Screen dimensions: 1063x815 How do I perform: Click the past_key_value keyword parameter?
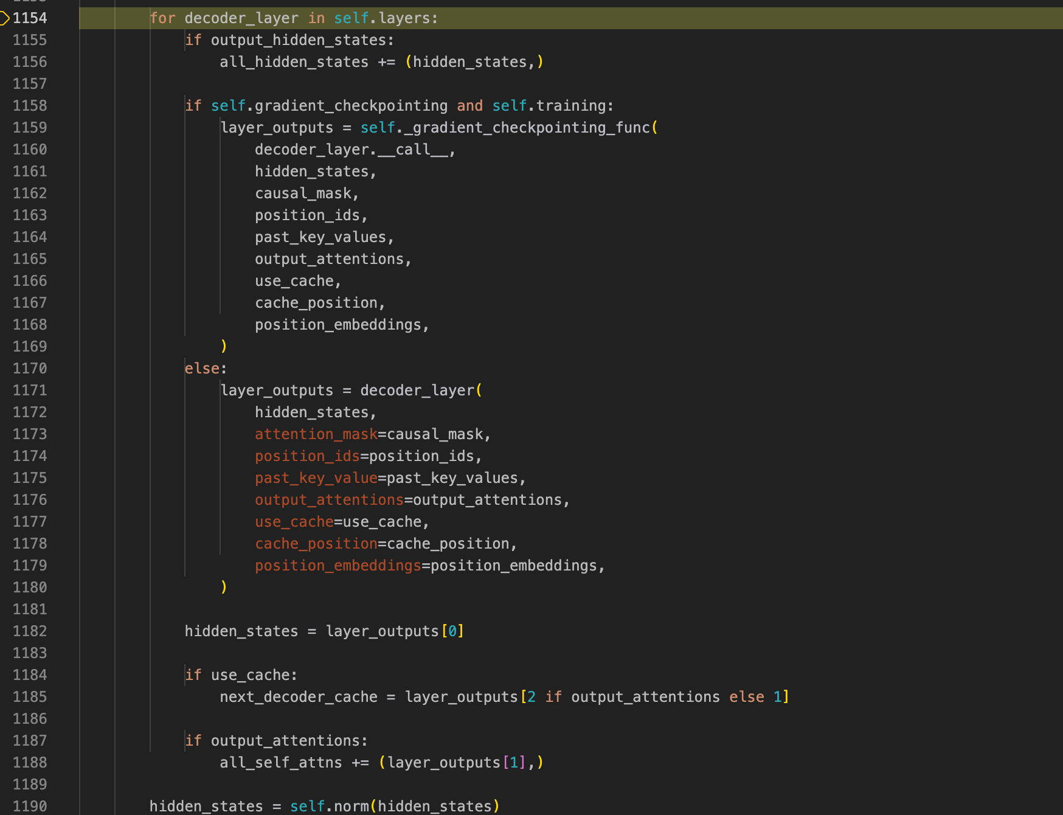(x=316, y=478)
